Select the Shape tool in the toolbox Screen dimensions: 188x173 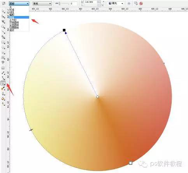coord(3,16)
